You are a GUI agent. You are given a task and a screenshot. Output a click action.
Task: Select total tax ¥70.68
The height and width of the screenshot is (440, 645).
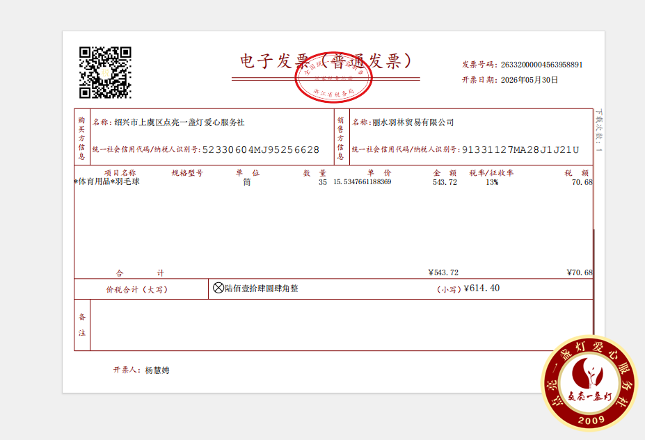(x=580, y=272)
